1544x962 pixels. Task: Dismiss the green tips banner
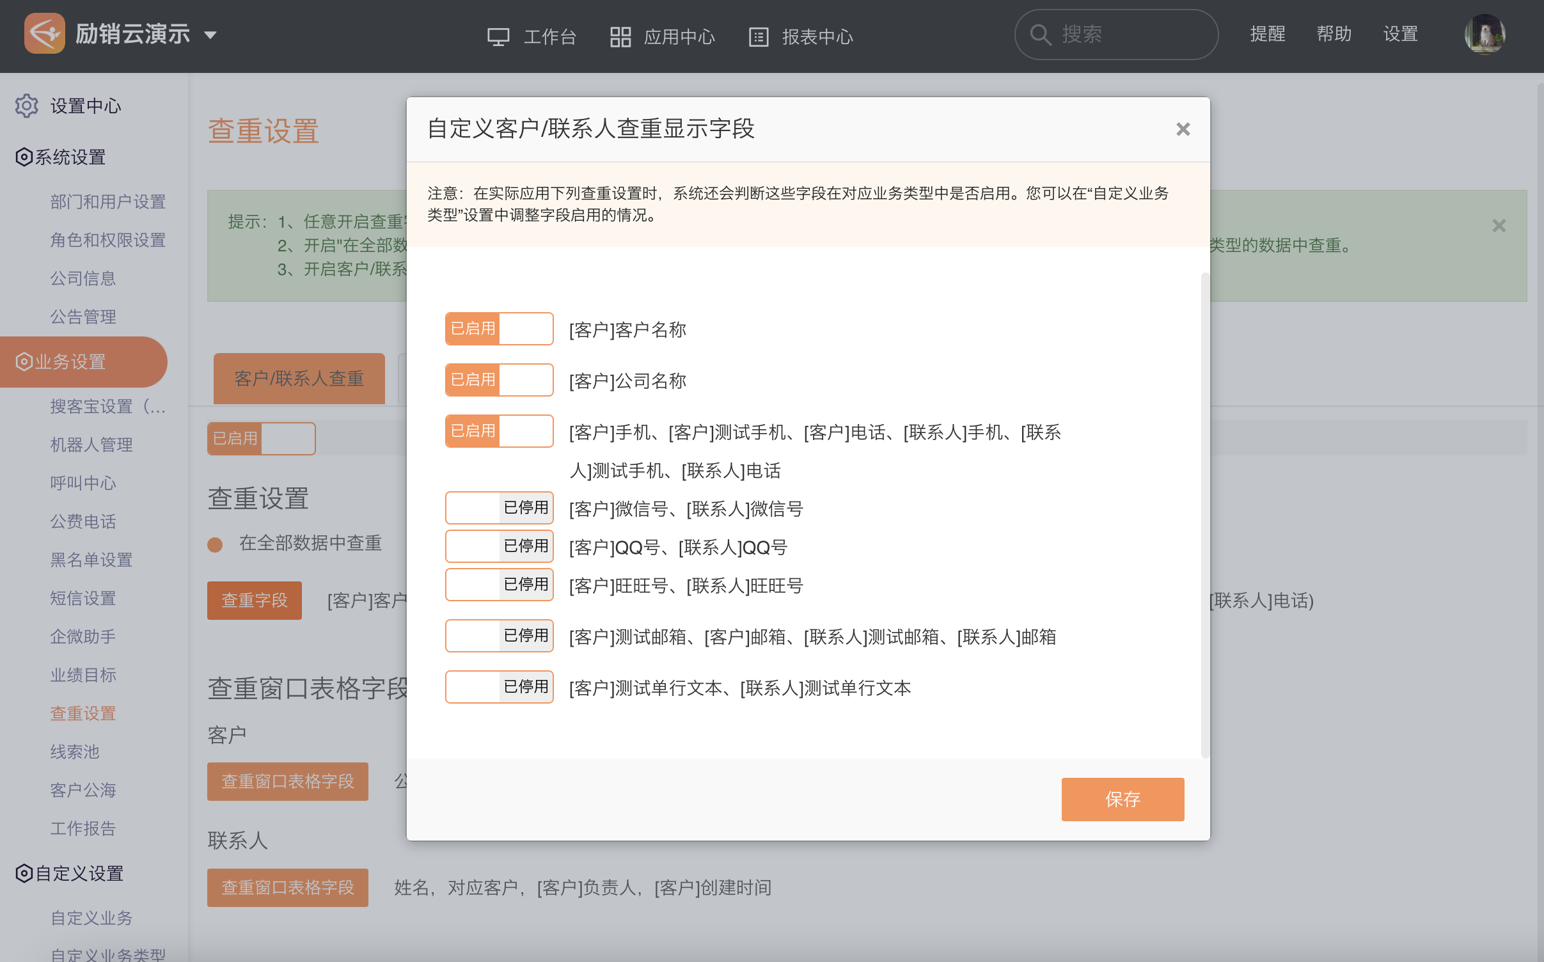(1499, 226)
